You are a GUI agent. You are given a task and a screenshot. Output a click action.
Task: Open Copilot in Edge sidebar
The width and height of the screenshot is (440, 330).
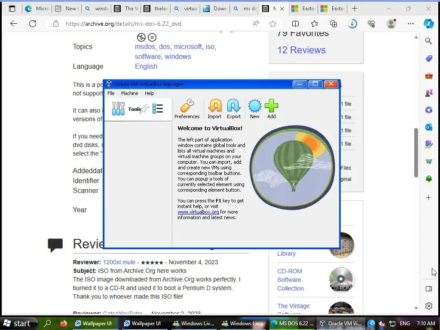coord(428,24)
